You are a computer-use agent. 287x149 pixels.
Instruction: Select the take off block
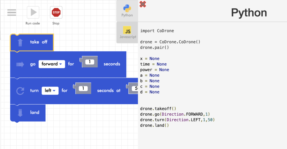coord(39,42)
